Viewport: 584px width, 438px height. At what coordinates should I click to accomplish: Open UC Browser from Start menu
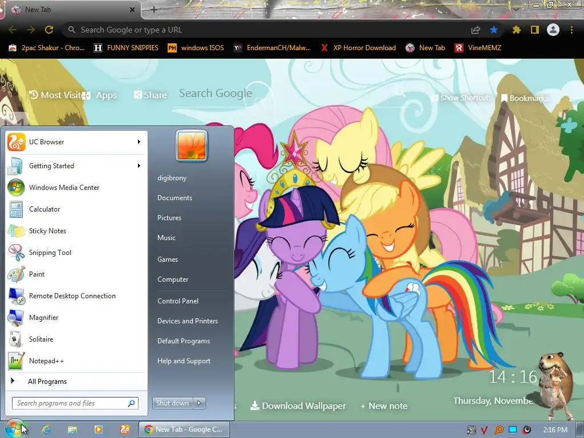76,142
